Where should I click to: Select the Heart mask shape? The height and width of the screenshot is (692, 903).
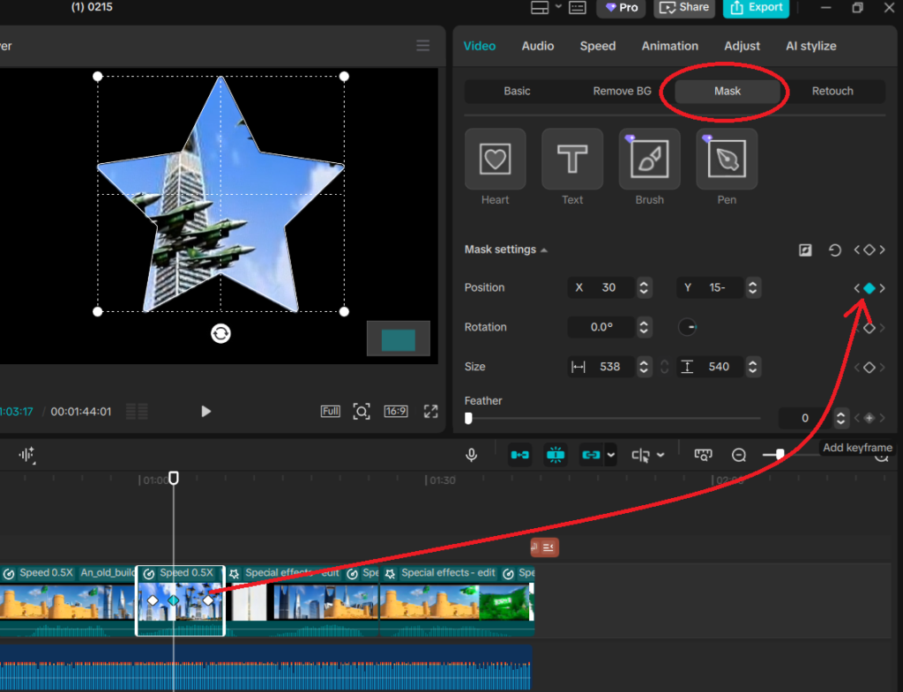pyautogui.click(x=495, y=160)
